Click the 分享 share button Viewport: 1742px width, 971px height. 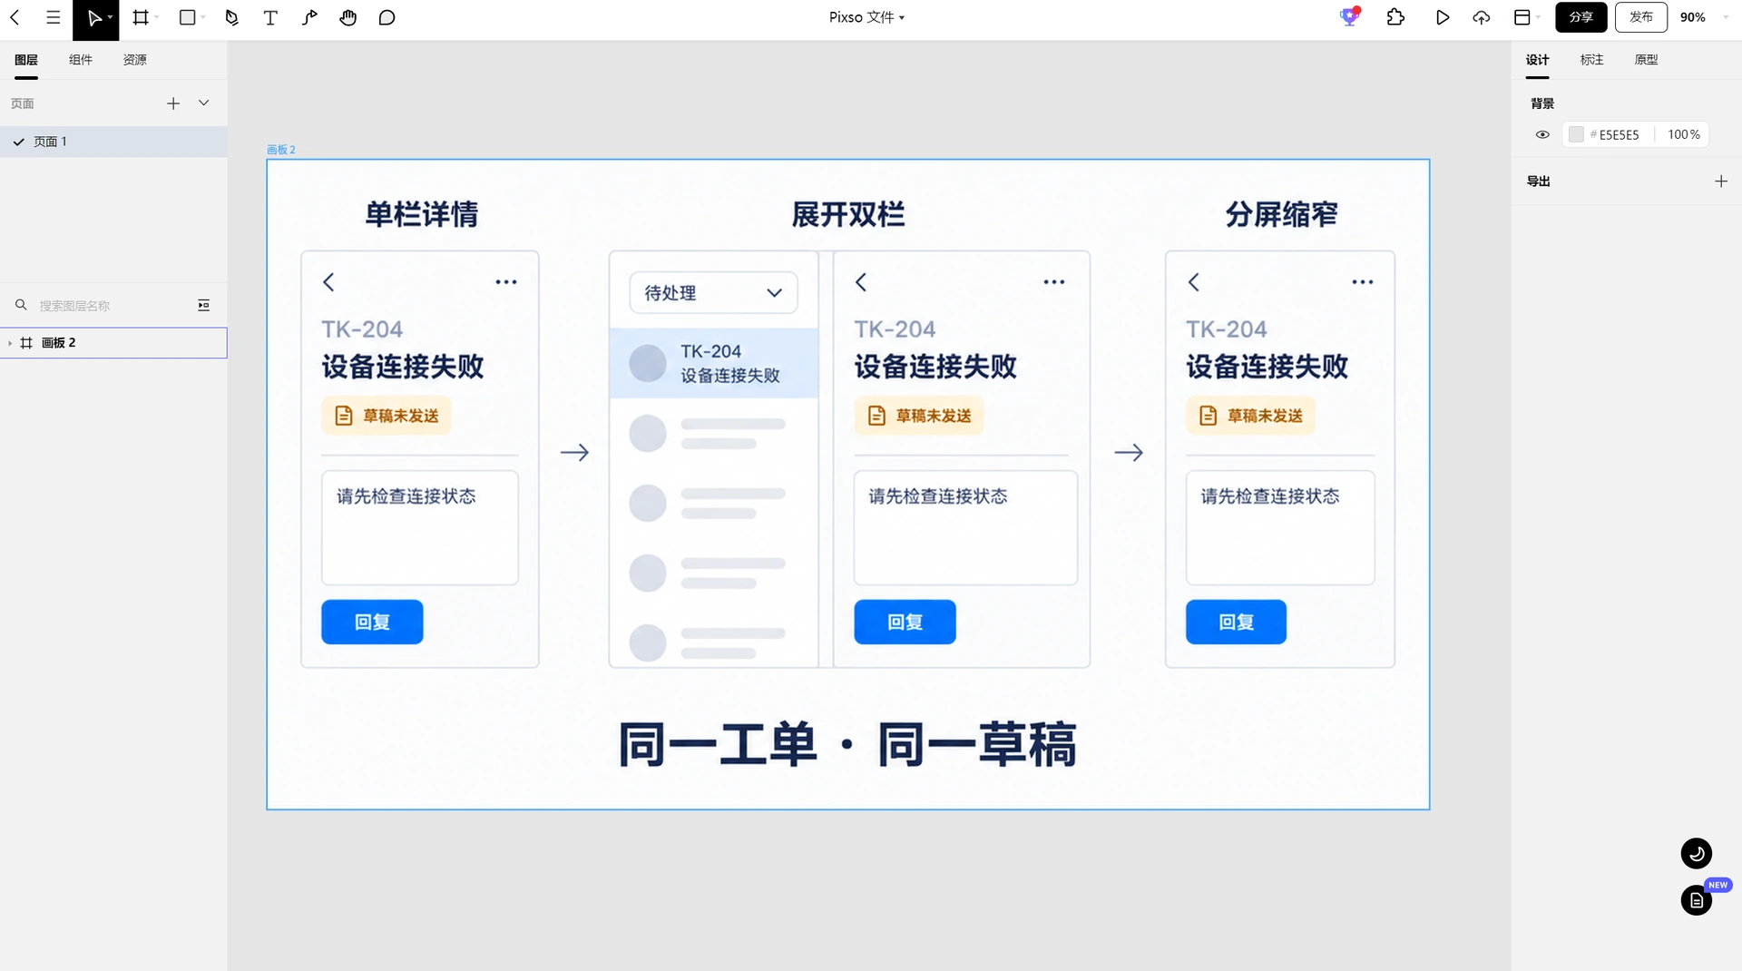tap(1581, 17)
